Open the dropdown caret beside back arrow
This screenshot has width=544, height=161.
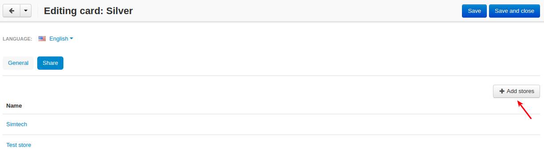(x=26, y=11)
